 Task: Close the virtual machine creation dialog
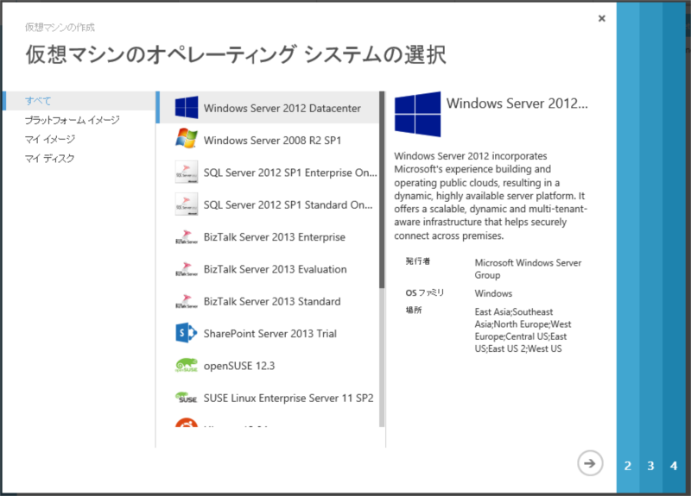(601, 18)
